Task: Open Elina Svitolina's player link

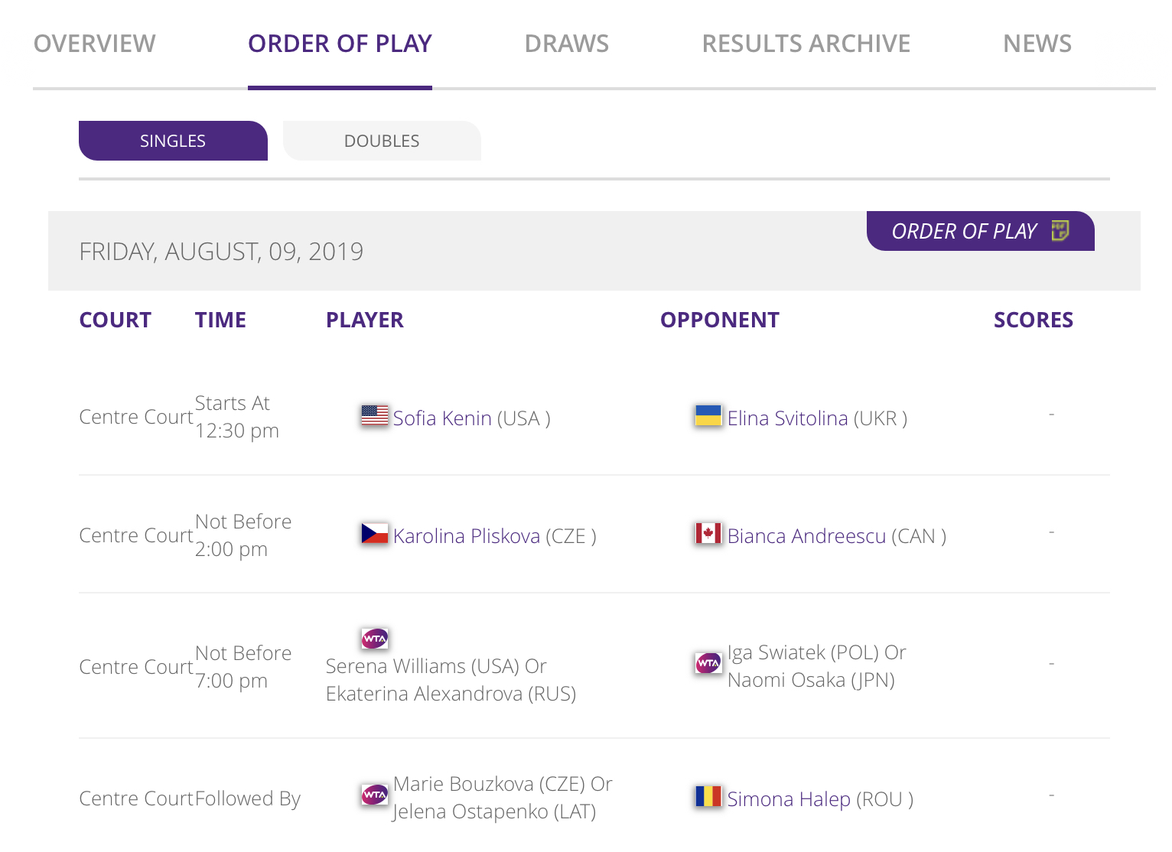Action: (787, 418)
